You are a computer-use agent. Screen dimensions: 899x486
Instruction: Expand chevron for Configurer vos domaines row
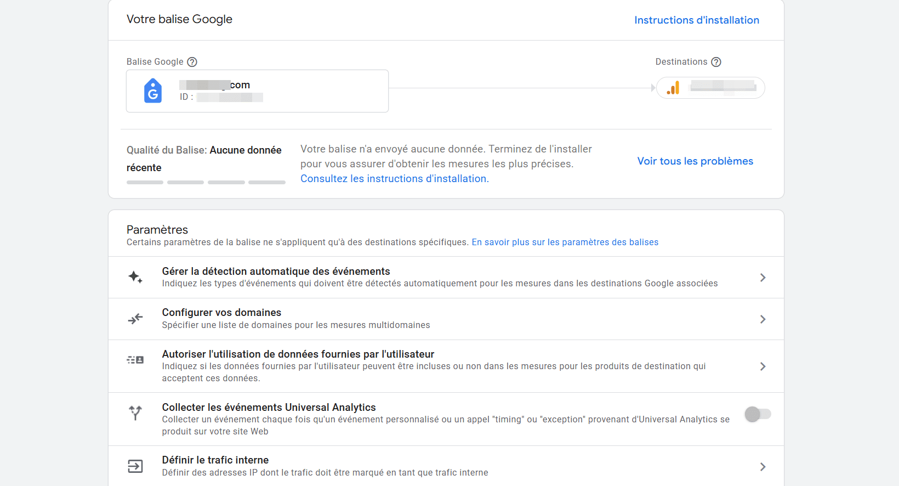point(763,319)
